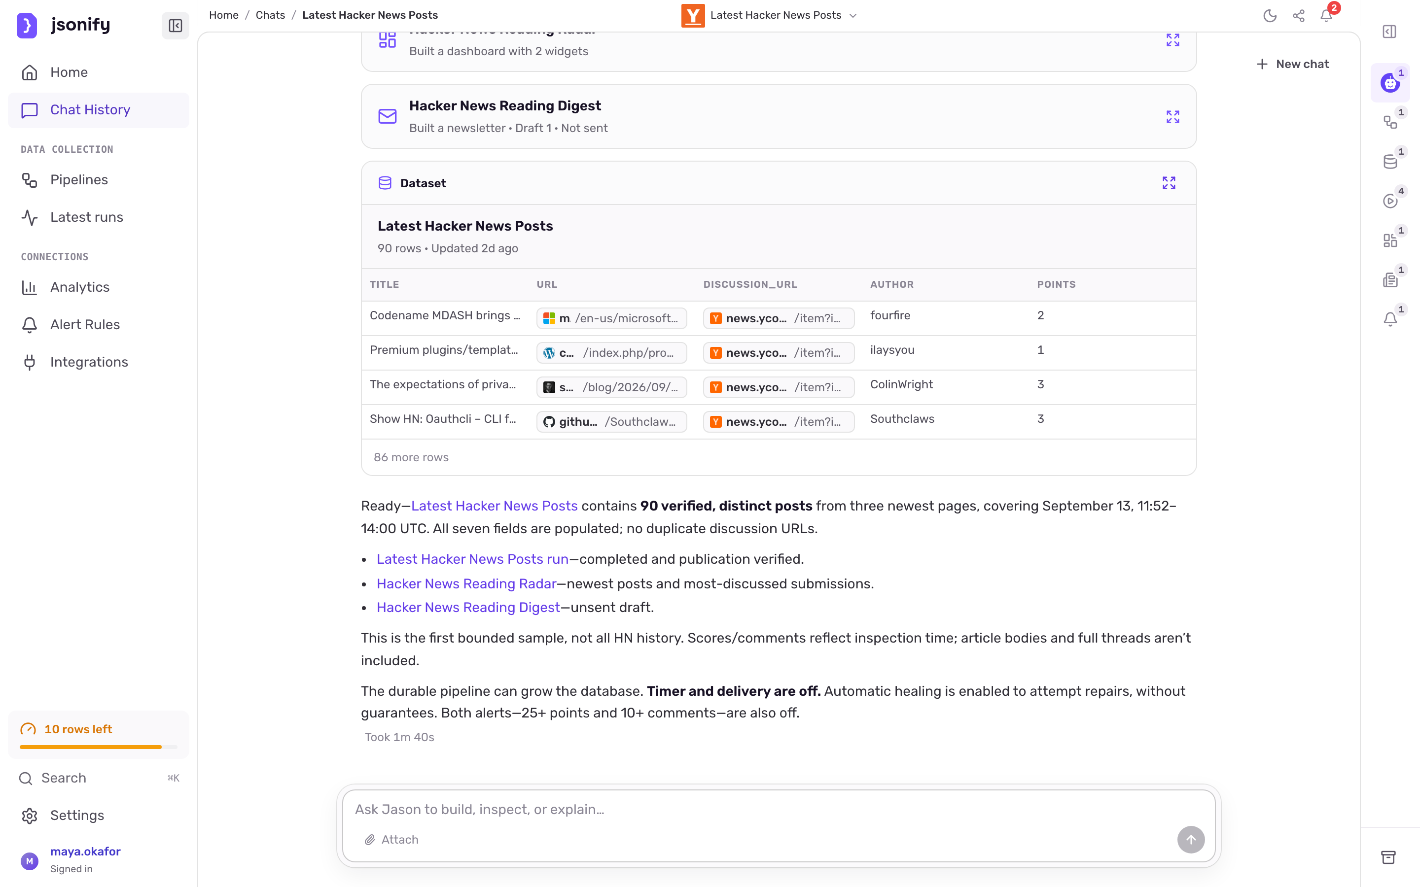1420x887 pixels.
Task: Open runs icon with badge 4
Action: [x=1390, y=201]
